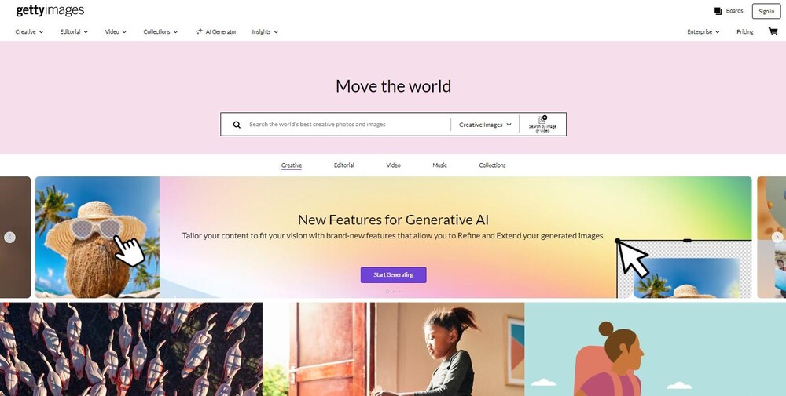Expand the Creative Images dropdown

(485, 125)
